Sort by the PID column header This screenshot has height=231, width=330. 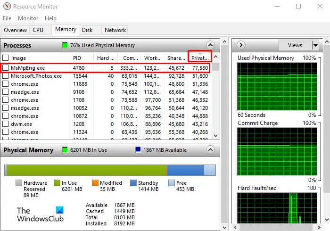(82, 58)
